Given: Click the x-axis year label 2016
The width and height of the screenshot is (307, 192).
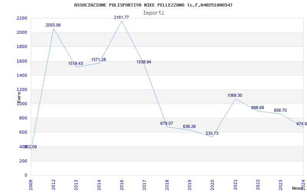Looking at the screenshot, I should tap(122, 185).
